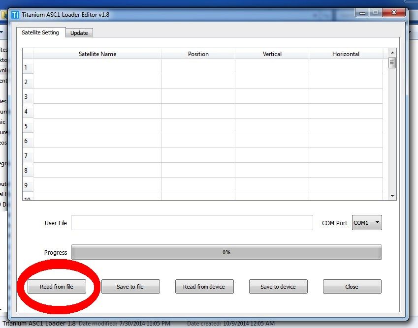Minimize the Titanium ASC1 Loader window
418x328 pixels.
(x=362, y=12)
